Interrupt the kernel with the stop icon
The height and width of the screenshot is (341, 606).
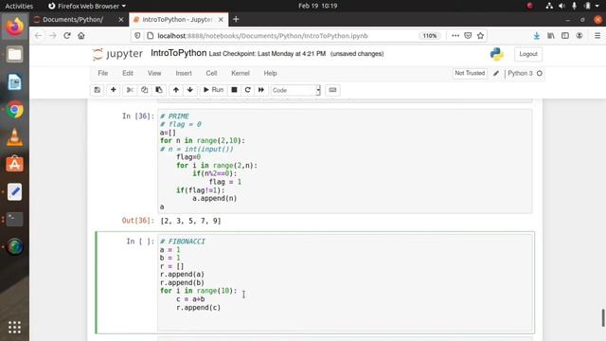click(234, 90)
